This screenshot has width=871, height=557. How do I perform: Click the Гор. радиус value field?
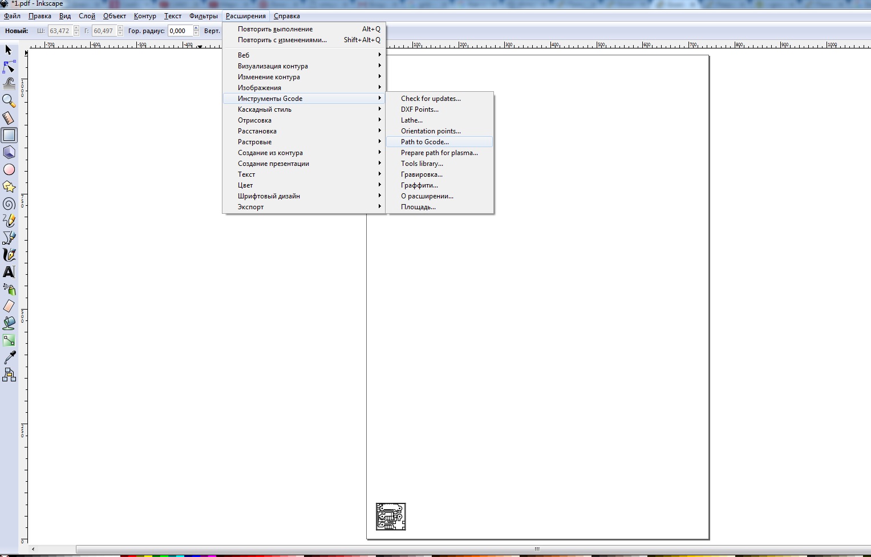click(x=180, y=31)
